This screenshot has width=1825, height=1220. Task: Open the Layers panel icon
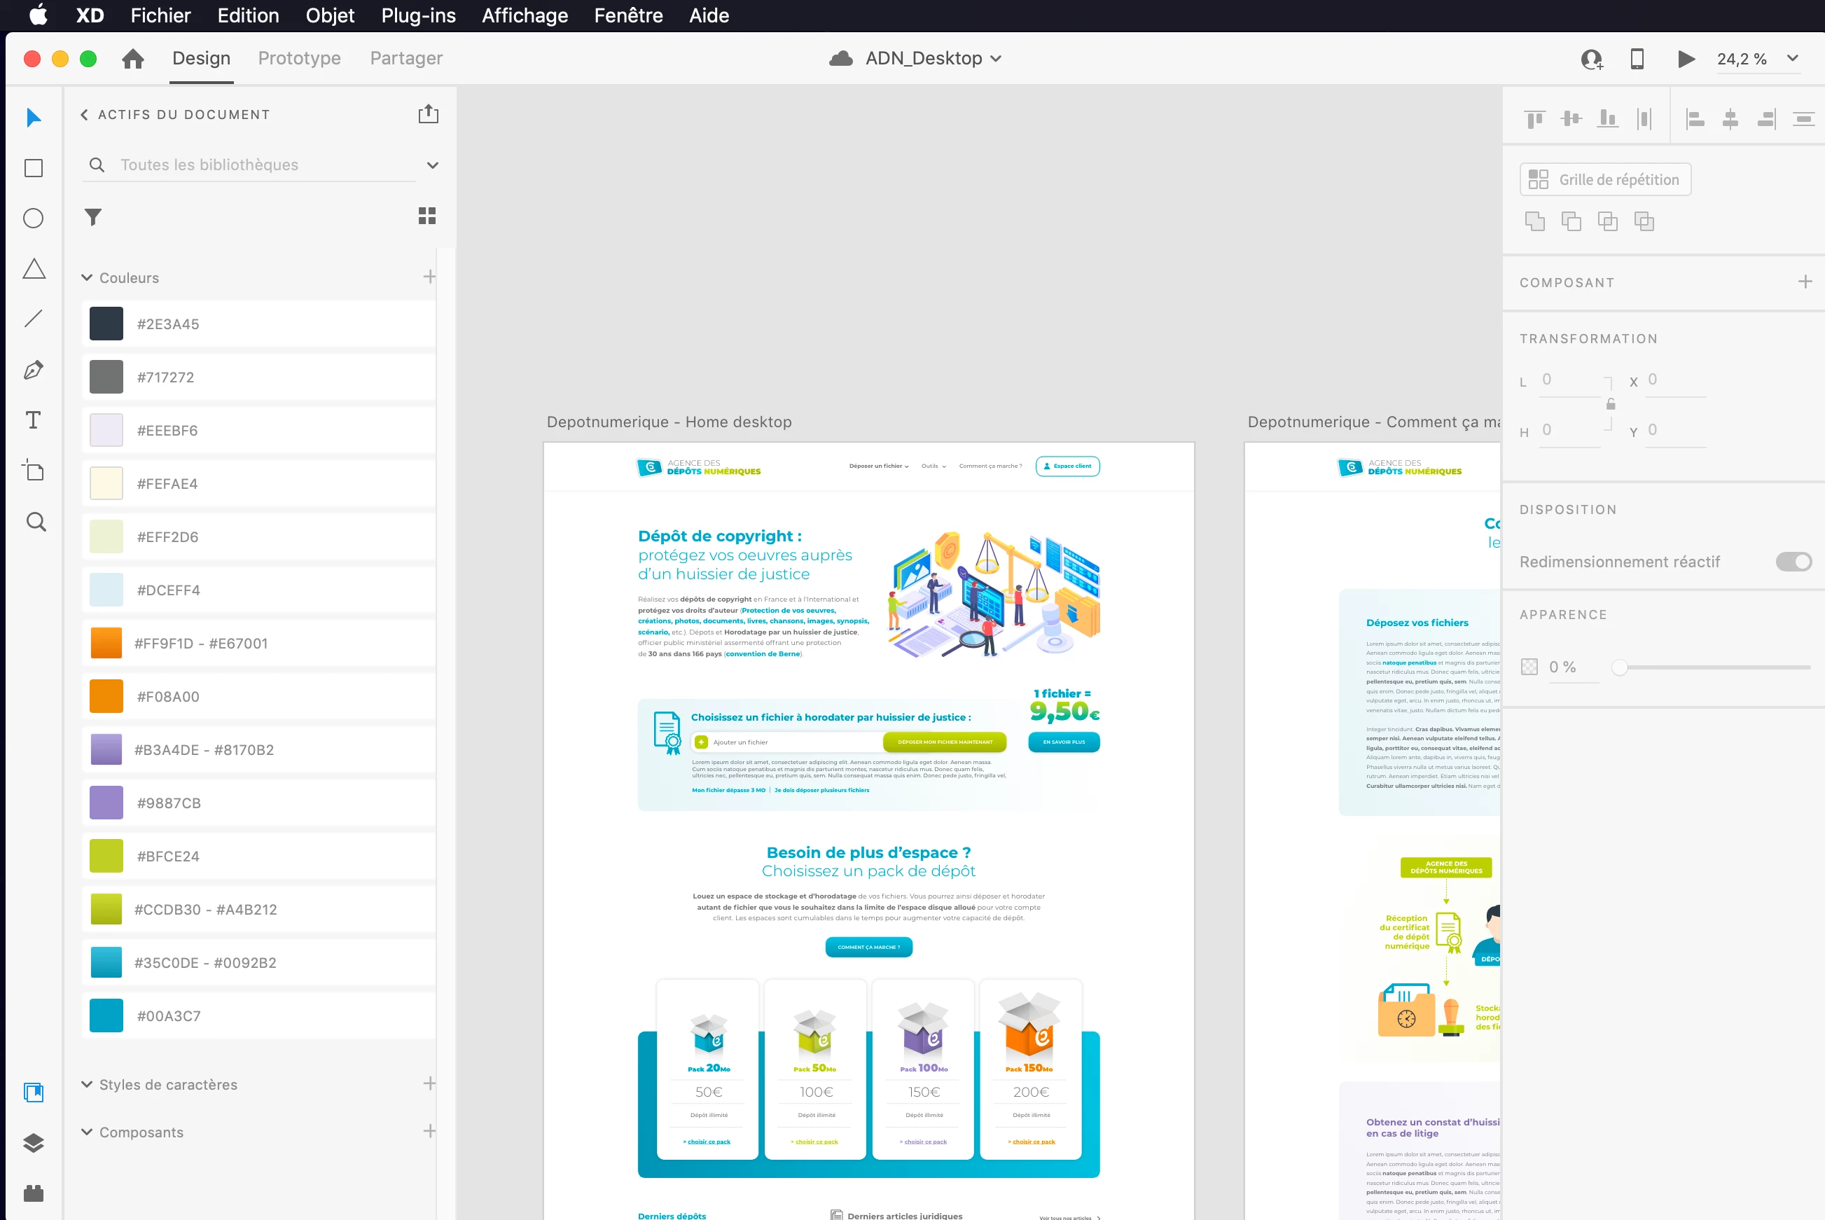[34, 1142]
